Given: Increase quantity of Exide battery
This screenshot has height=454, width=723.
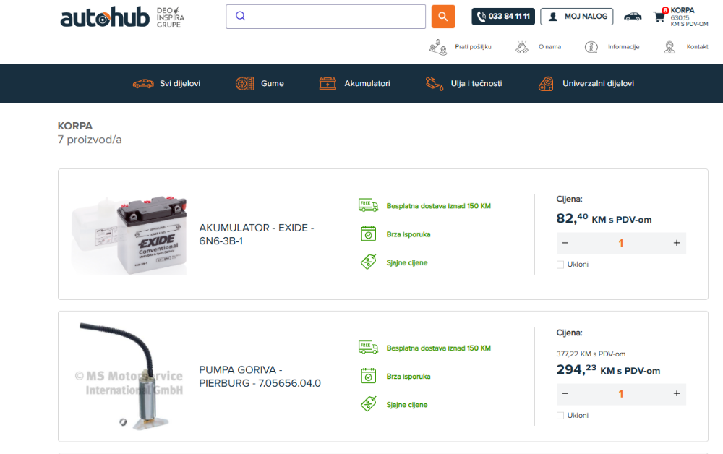Looking at the screenshot, I should pos(677,243).
